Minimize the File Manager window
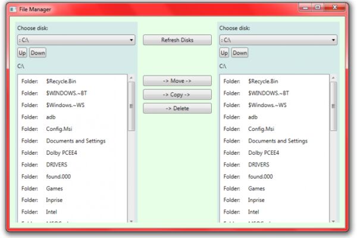Screen dimensions: 357x238 click(306, 8)
